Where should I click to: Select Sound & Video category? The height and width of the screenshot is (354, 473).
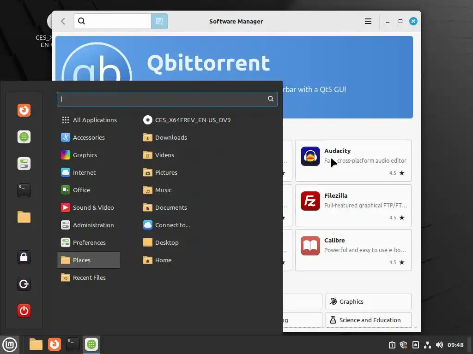point(89,207)
